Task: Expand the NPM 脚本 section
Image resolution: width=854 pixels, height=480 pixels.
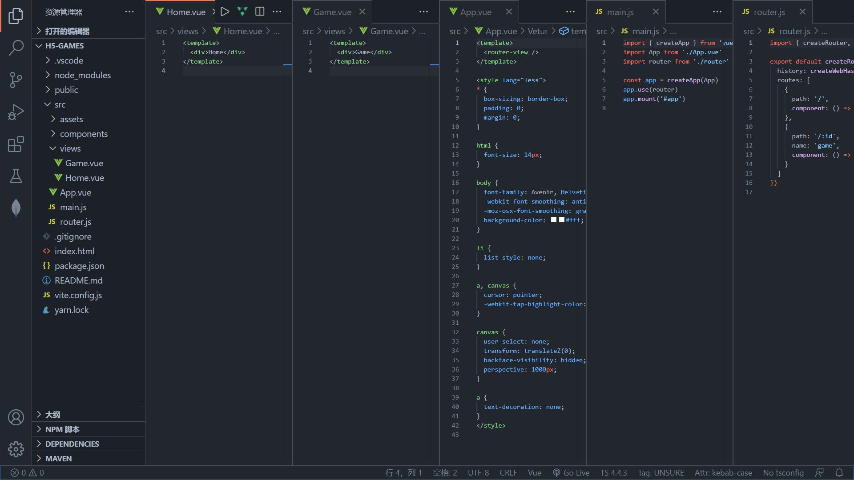Action: 62,429
